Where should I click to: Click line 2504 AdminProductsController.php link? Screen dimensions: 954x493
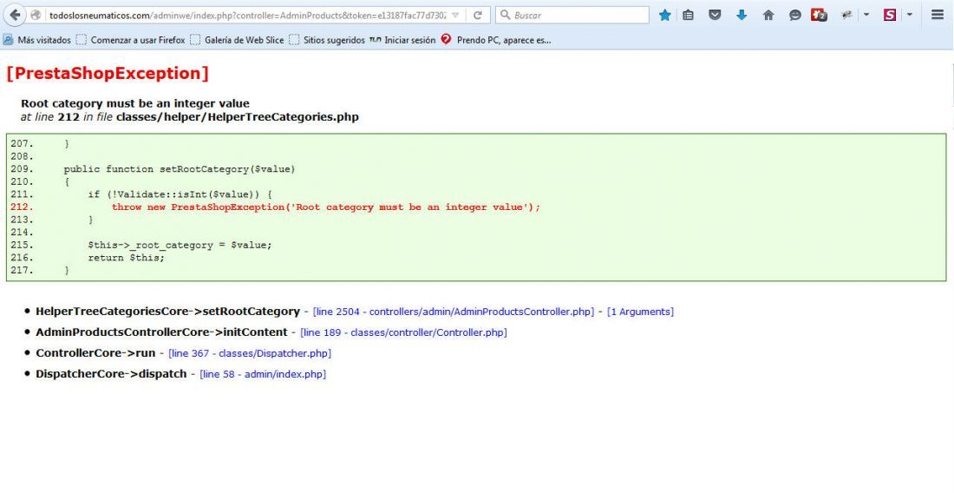(x=454, y=312)
